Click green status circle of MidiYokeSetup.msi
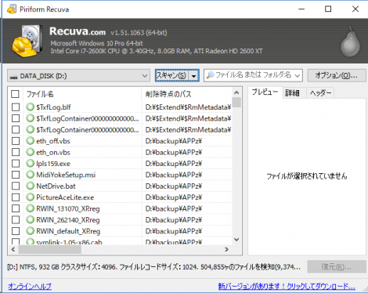The width and height of the screenshot is (368, 293). 31,175
